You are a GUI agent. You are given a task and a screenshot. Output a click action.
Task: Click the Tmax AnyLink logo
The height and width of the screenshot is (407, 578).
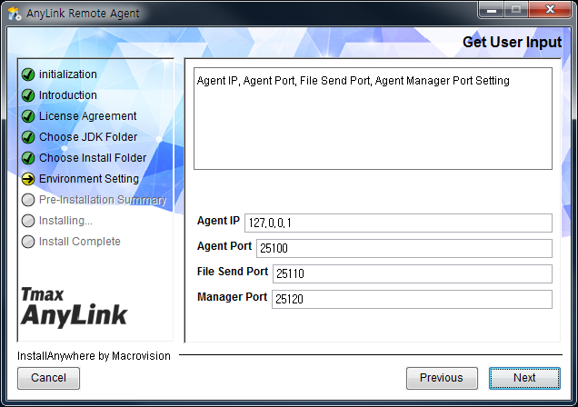pos(75,305)
